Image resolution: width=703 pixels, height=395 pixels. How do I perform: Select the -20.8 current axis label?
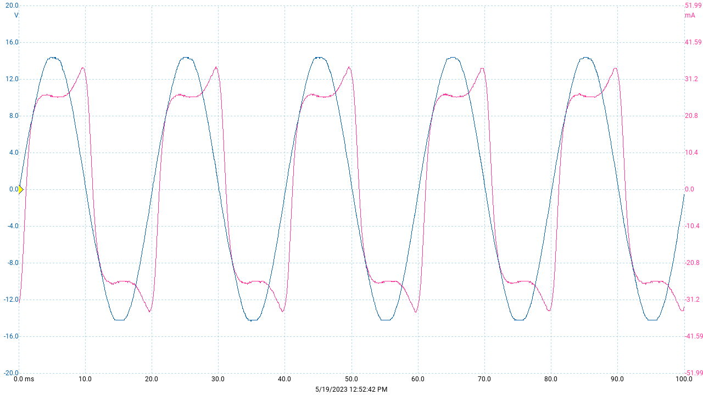point(692,263)
